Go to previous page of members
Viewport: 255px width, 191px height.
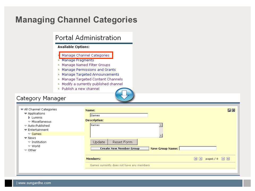tap(201, 159)
